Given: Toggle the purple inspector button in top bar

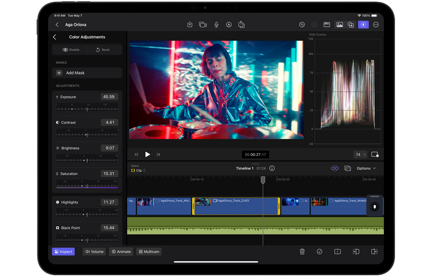Looking at the screenshot, I should coord(363,25).
